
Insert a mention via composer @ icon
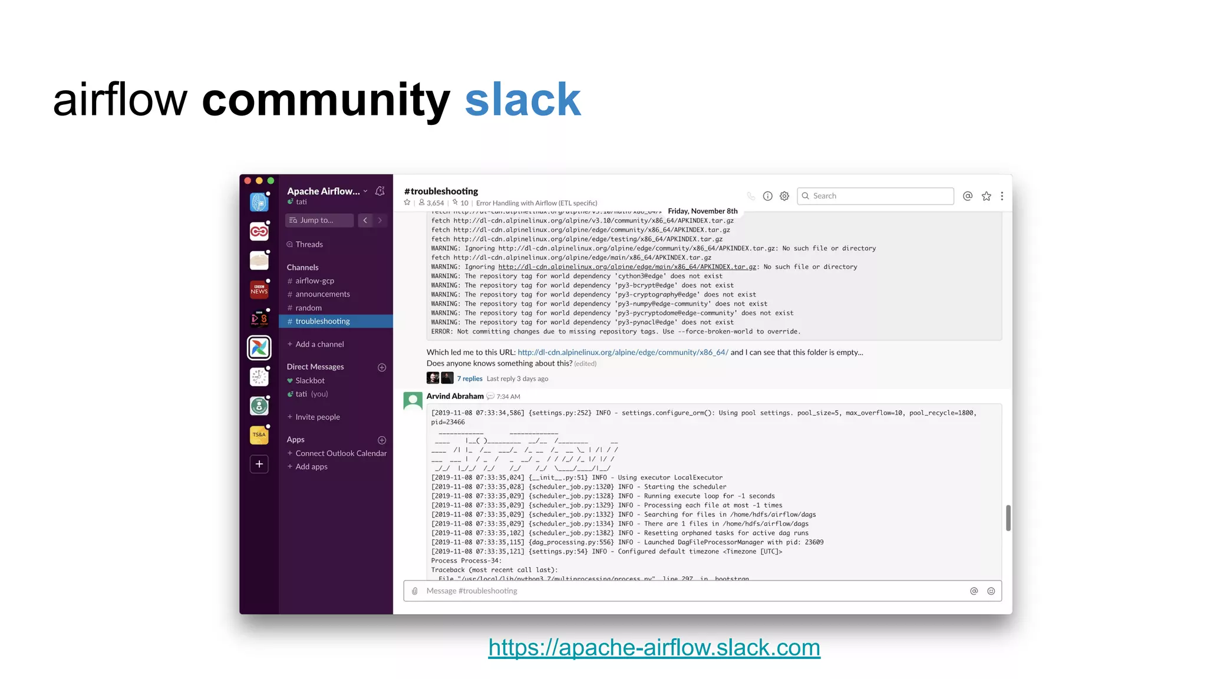[x=974, y=591]
